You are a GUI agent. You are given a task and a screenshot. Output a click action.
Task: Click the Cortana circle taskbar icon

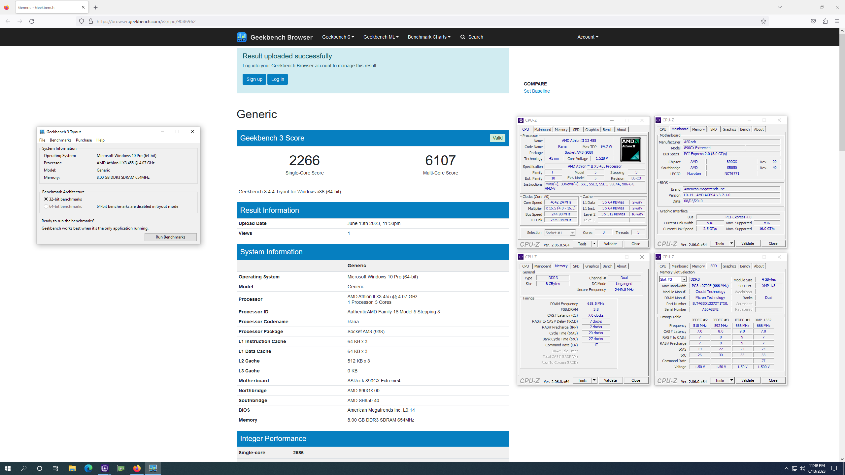tap(40, 468)
